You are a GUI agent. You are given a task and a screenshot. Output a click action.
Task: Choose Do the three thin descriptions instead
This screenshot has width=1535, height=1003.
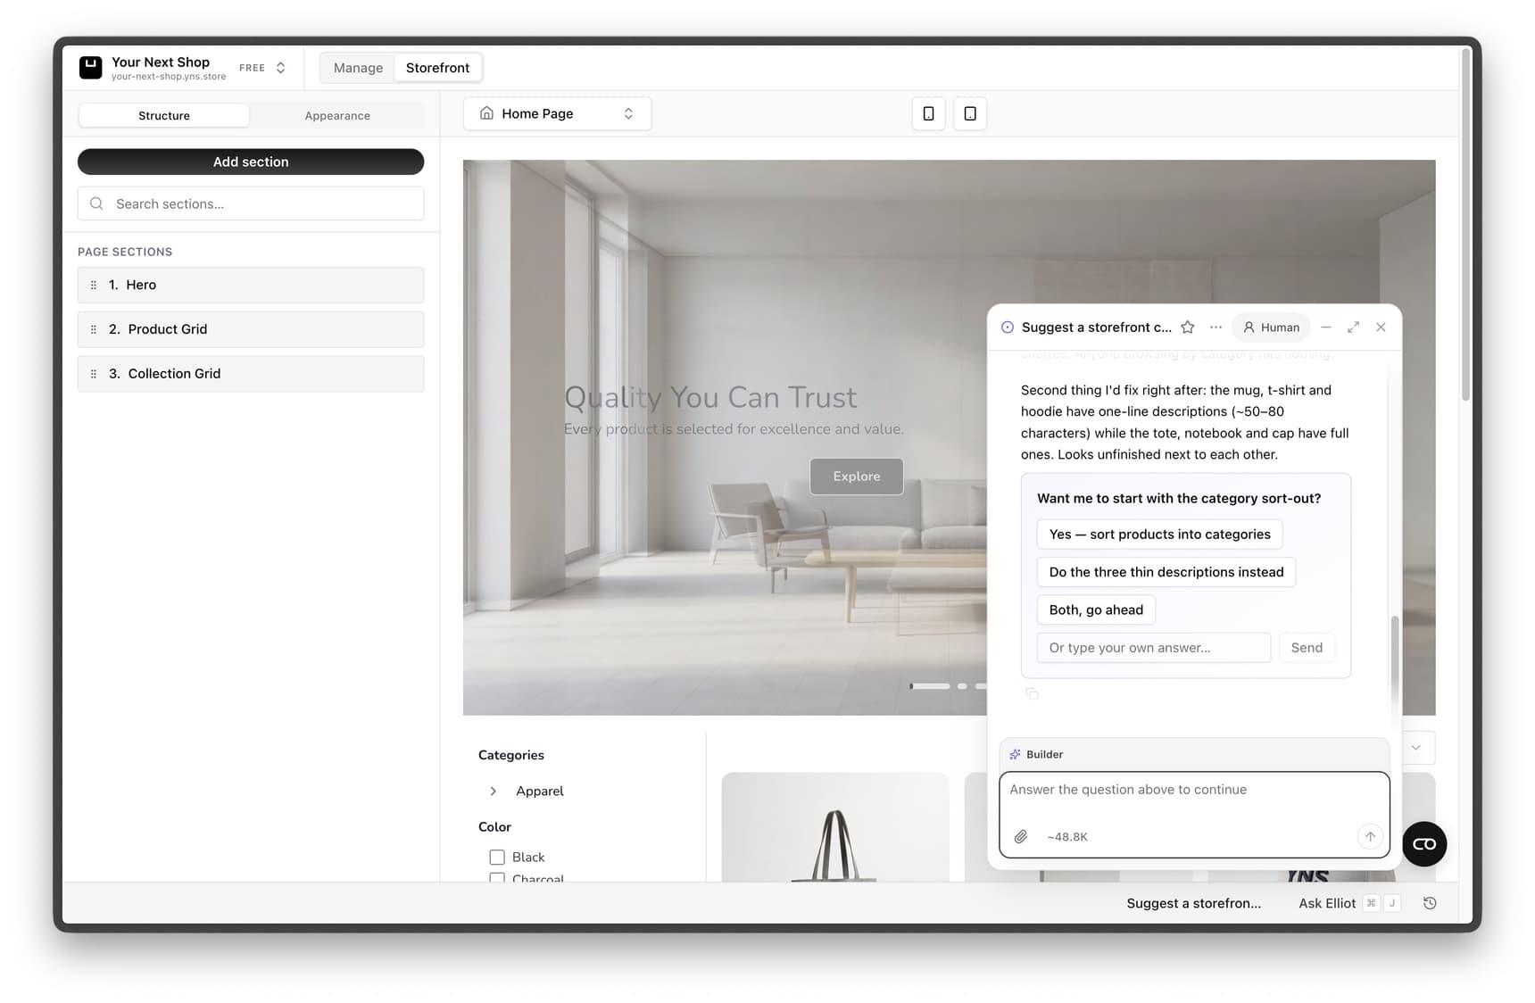tap(1166, 572)
